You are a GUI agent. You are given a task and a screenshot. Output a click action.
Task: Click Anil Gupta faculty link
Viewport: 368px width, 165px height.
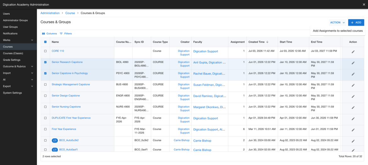pyautogui.click(x=200, y=62)
